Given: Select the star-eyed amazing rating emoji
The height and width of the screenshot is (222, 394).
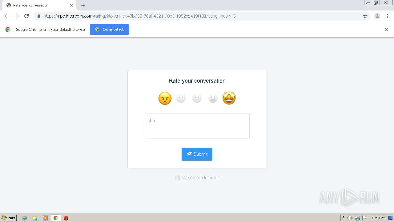Looking at the screenshot, I should 229,98.
